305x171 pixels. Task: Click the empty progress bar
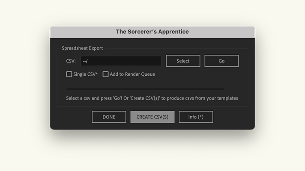click(145, 89)
